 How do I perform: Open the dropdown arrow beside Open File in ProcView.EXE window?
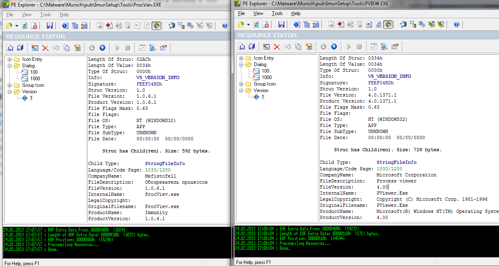coord(17,26)
